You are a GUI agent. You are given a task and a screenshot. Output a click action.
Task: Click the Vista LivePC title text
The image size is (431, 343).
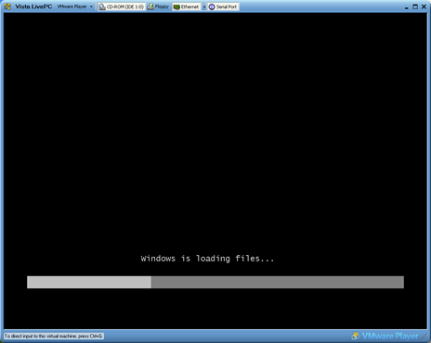pyautogui.click(x=33, y=6)
